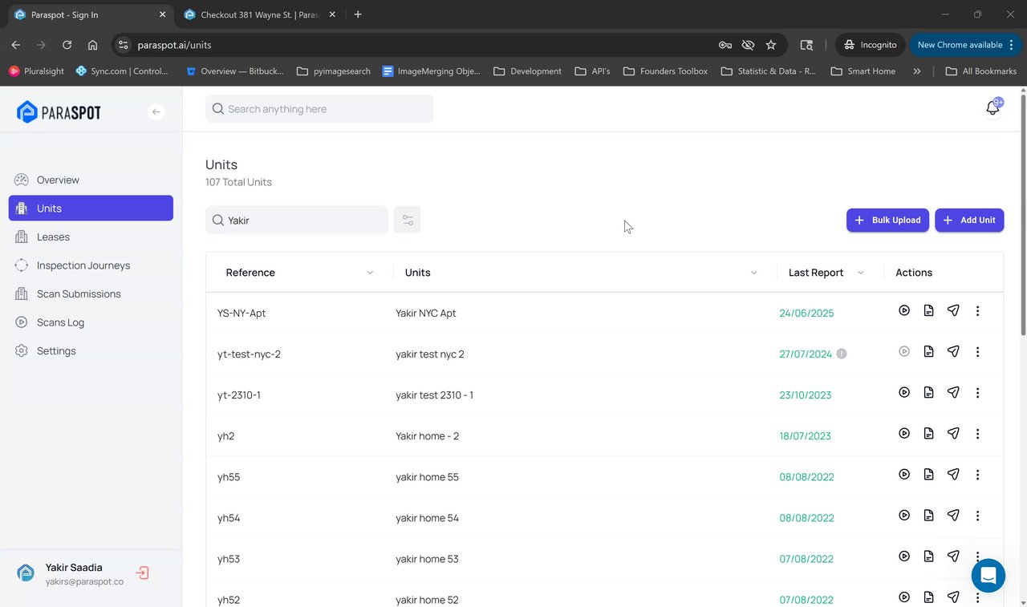Click play scan icon for YS-NY-Apt row
The height and width of the screenshot is (607, 1027).
[x=904, y=310]
